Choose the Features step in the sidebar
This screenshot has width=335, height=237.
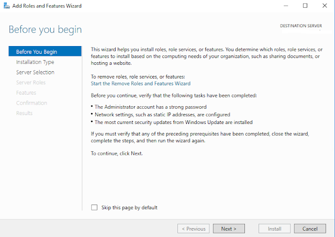pos(26,93)
